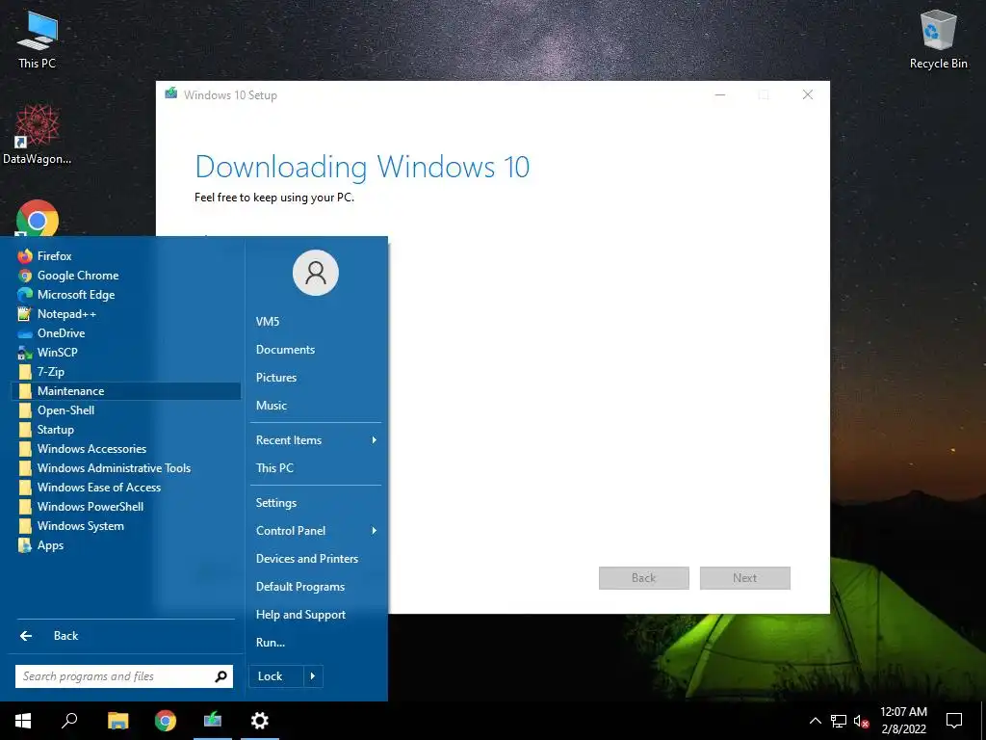Viewport: 986px width, 740px height.
Task: Open Documents from the start menu
Action: [285, 350]
